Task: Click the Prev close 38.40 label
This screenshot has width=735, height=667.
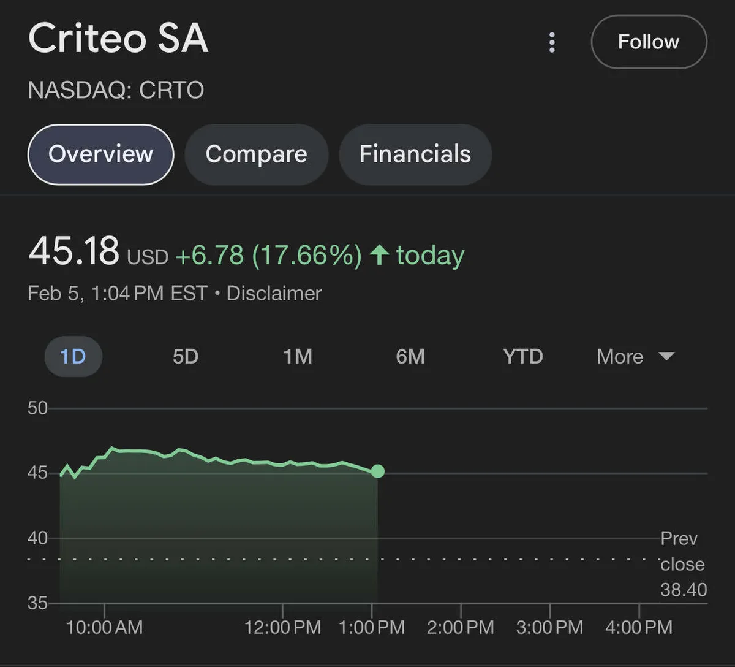Action: click(x=682, y=564)
